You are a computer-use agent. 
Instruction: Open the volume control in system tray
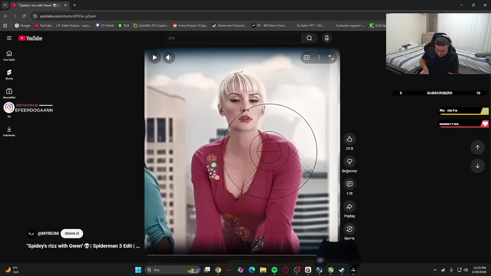pyautogui.click(x=465, y=270)
